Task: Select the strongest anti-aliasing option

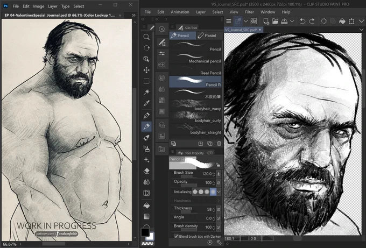Action: coord(213,192)
